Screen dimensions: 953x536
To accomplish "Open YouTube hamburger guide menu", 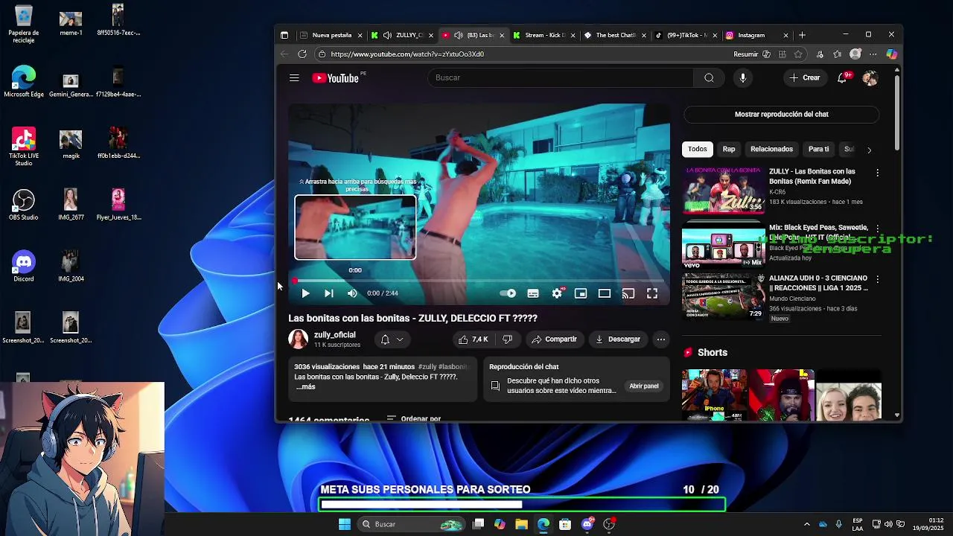I will pyautogui.click(x=294, y=77).
